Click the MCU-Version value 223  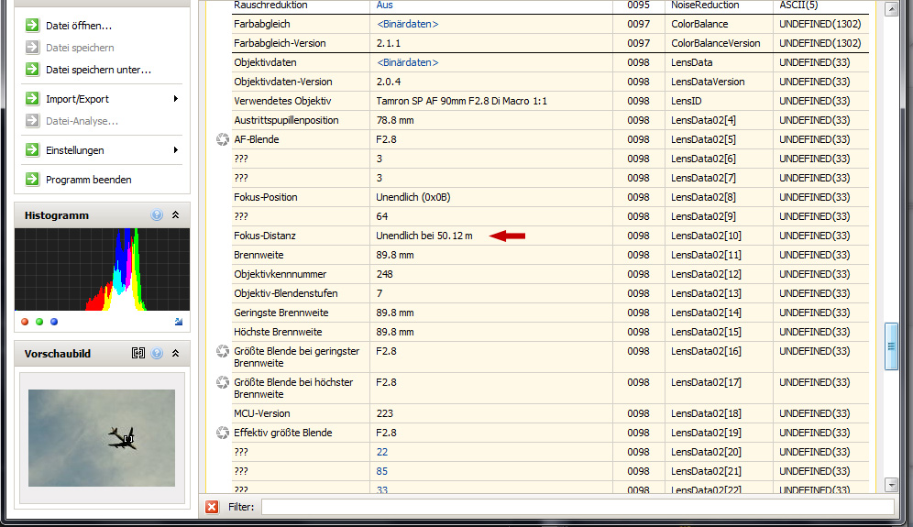[384, 413]
